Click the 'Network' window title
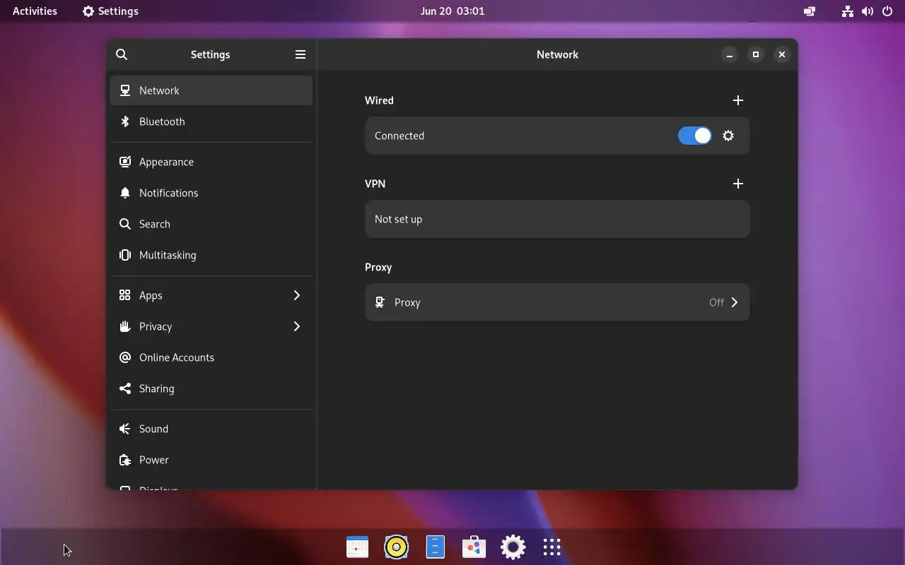The width and height of the screenshot is (905, 565). [557, 54]
